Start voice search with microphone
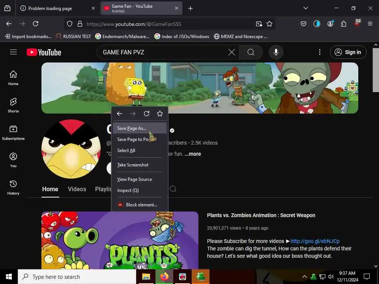This screenshot has height=284, width=379. [x=276, y=52]
